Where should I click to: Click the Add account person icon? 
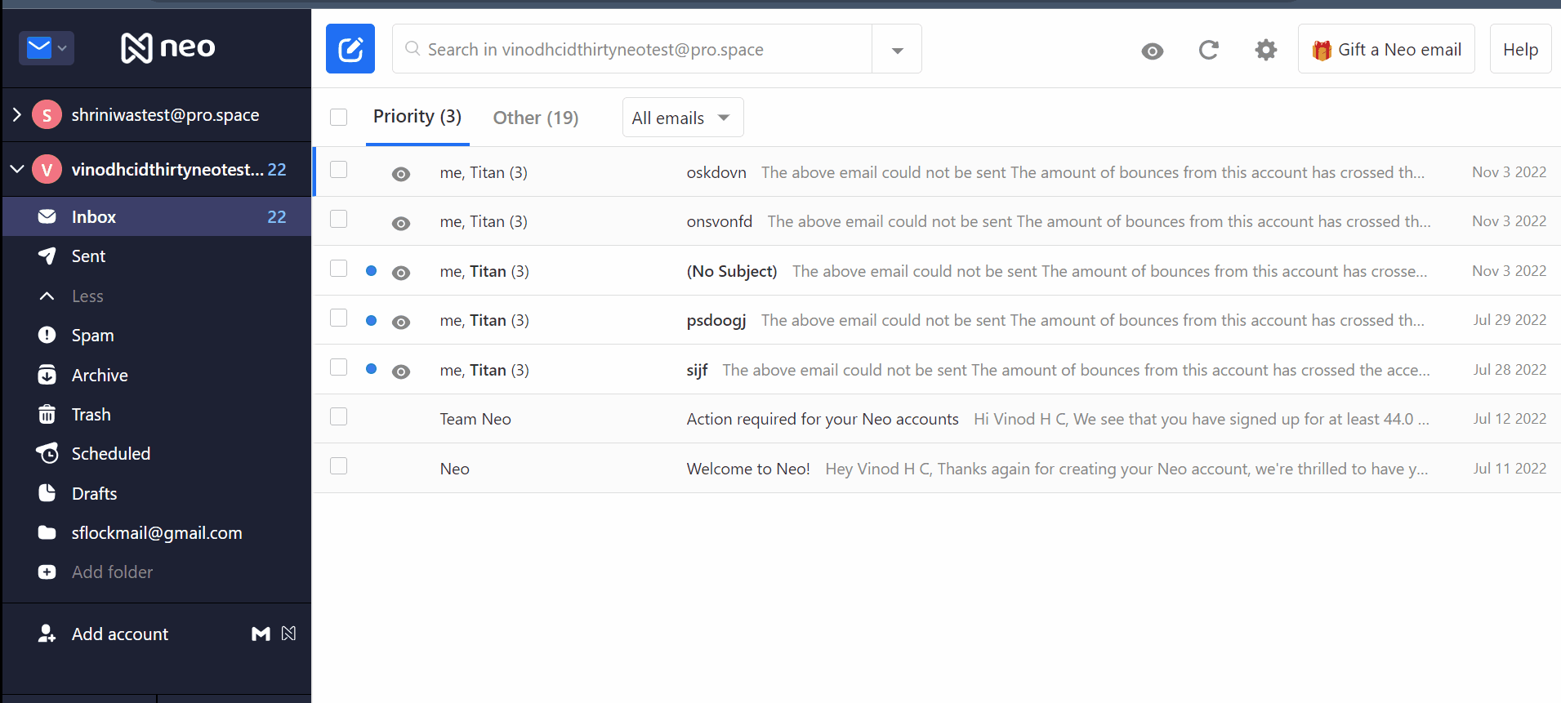47,634
